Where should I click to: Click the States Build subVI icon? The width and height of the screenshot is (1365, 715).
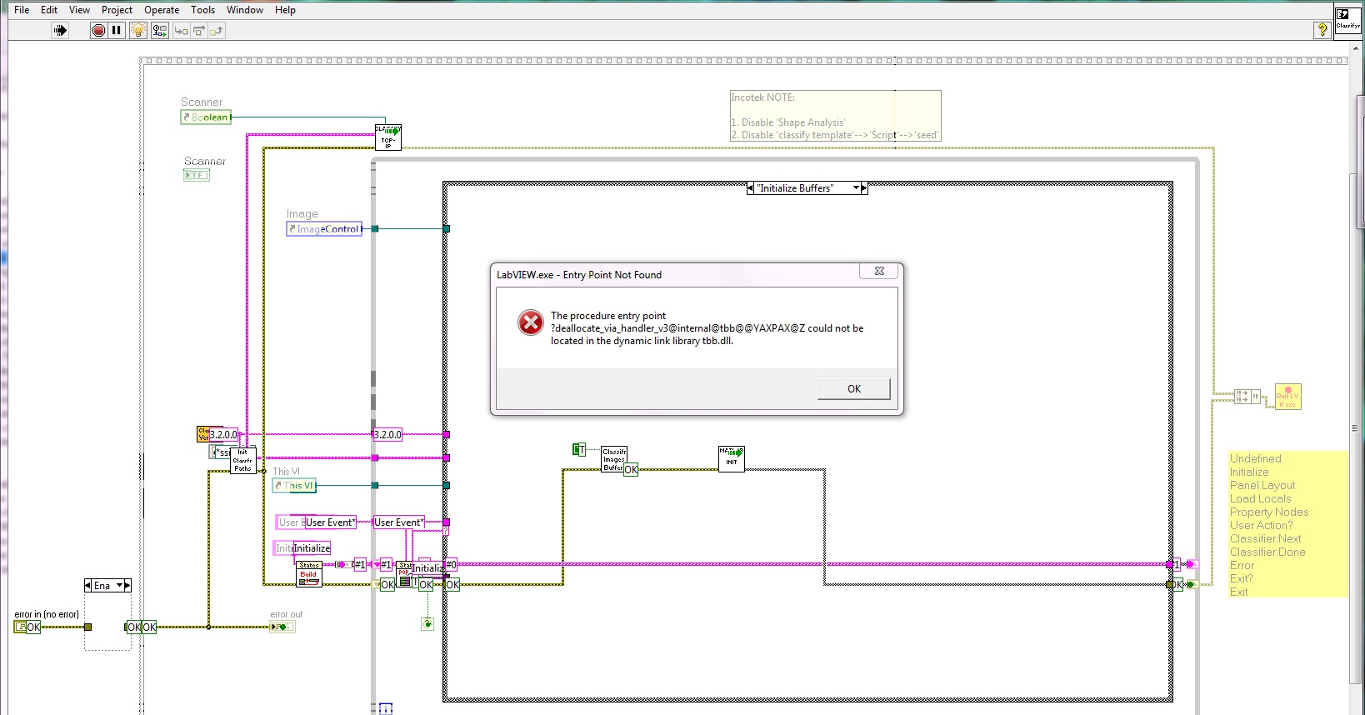coord(309,573)
